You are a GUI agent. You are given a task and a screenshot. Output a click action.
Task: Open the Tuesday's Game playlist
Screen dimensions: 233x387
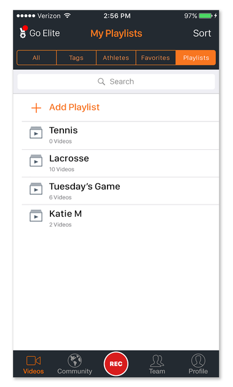coord(120,191)
